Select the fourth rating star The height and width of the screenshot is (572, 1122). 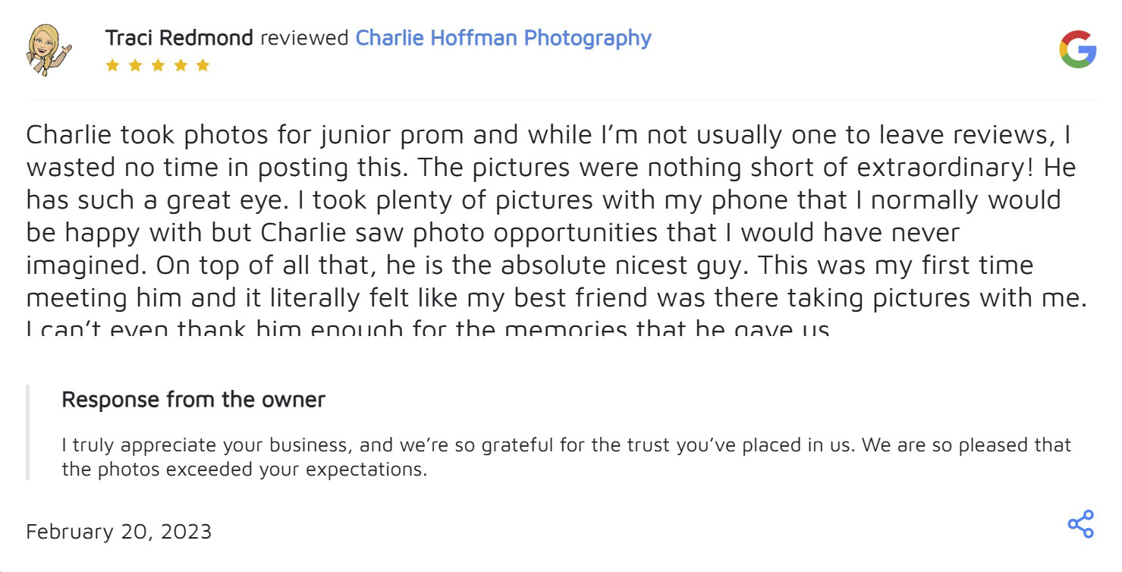[181, 65]
